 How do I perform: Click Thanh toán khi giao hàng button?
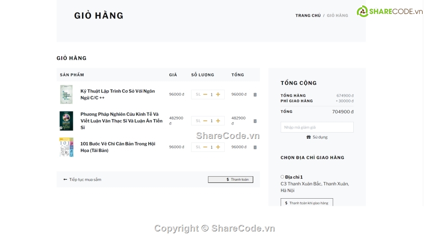[x=306, y=203]
